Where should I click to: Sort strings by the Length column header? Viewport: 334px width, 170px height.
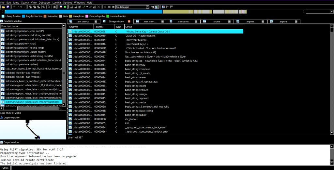pyautogui.click(x=104, y=27)
